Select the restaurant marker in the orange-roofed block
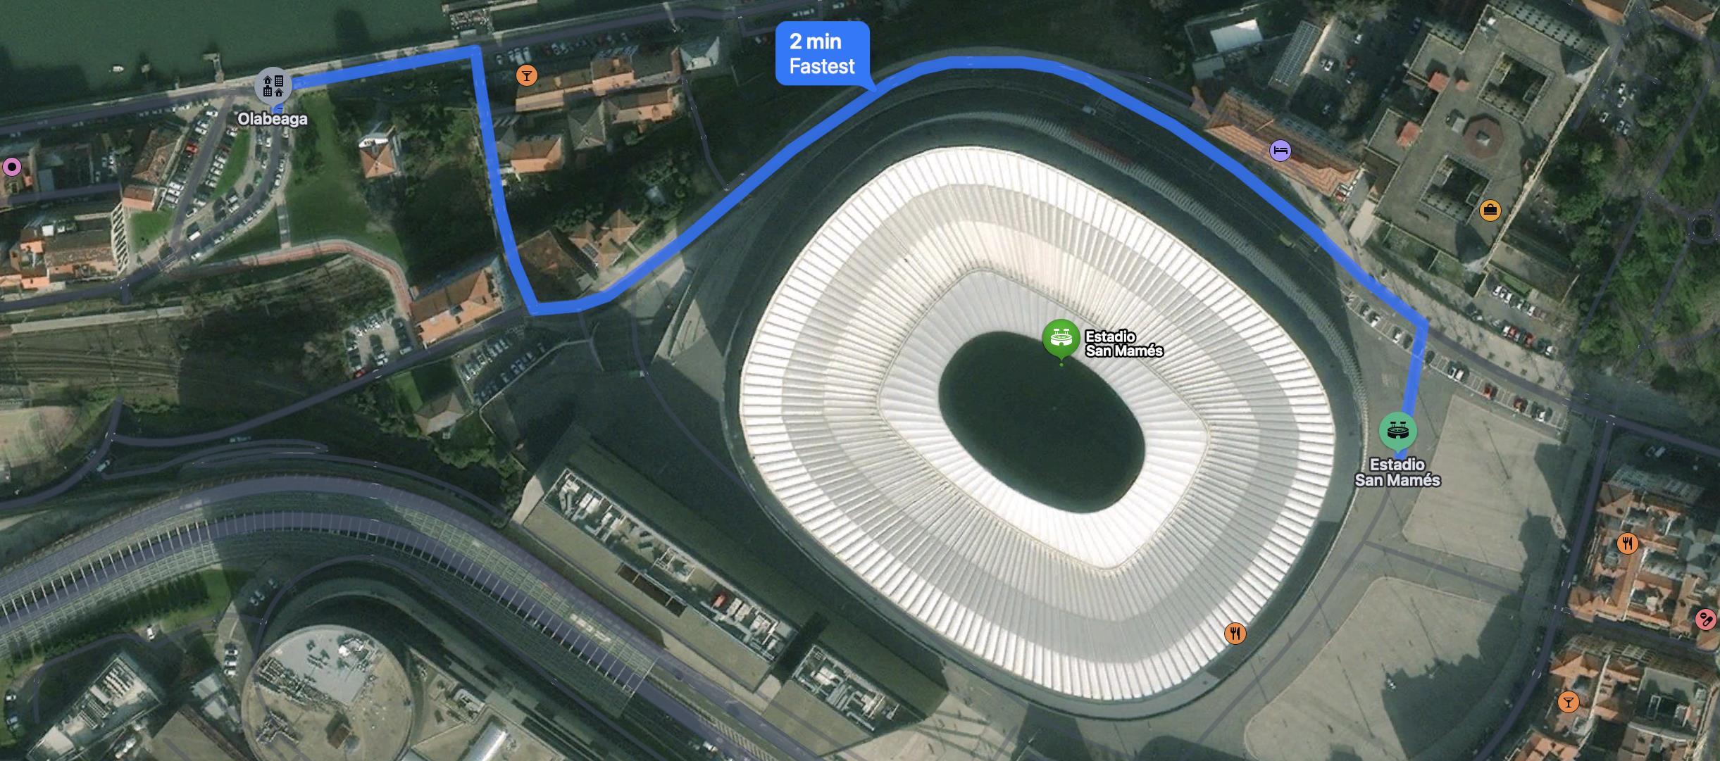Screen dimensions: 1720x761 pos(1627,543)
